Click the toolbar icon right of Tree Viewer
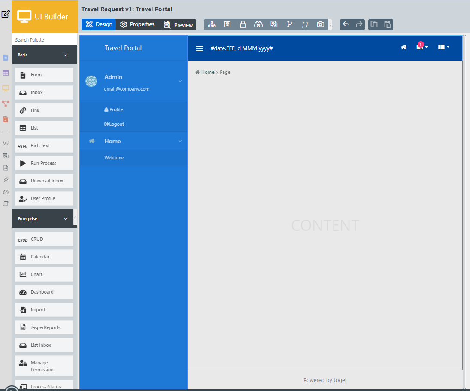 pos(227,24)
